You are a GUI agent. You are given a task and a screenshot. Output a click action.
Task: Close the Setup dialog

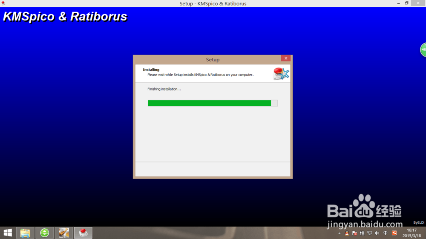[x=285, y=58]
